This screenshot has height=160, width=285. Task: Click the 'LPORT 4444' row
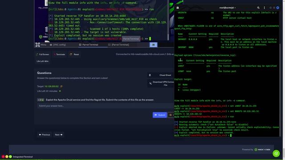tap(207, 71)
